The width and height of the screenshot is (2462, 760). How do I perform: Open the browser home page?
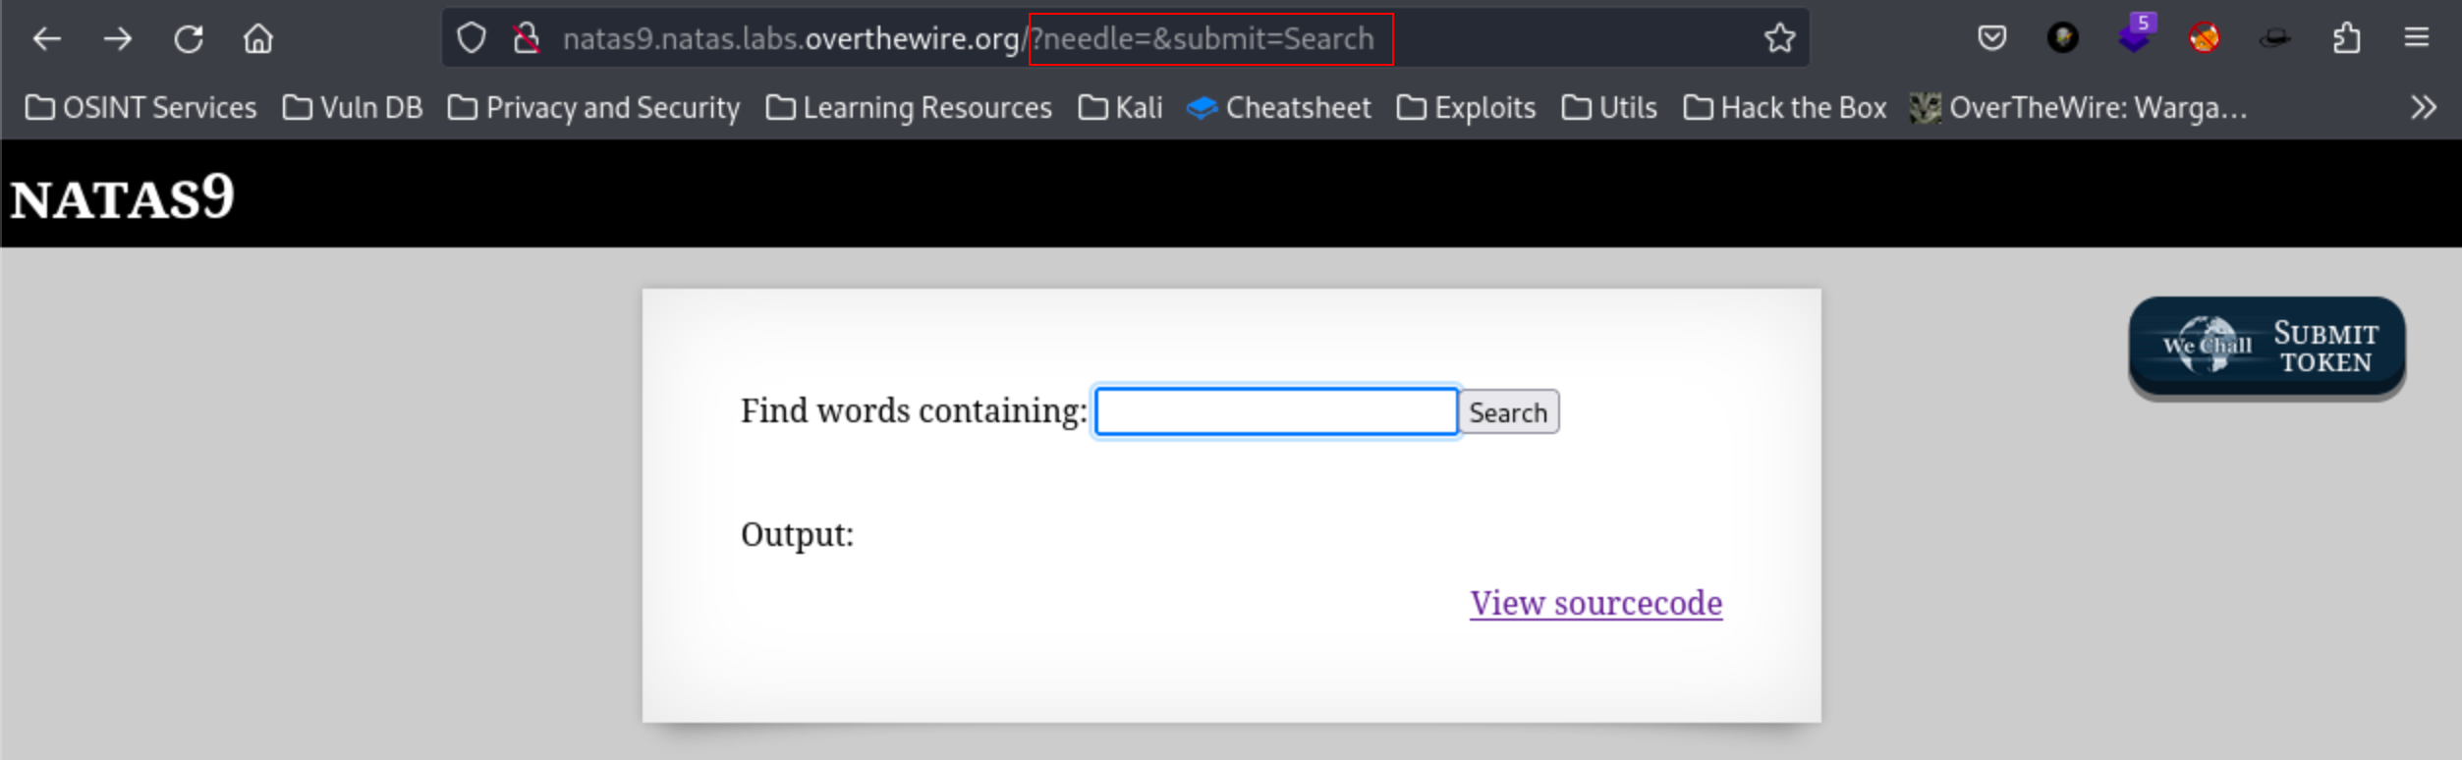click(x=258, y=39)
